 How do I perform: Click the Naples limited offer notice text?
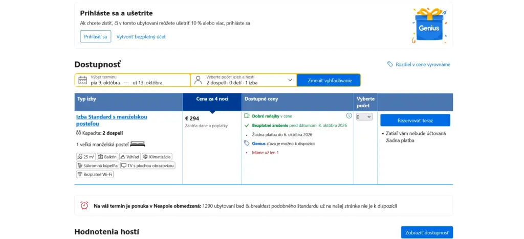[x=245, y=206]
